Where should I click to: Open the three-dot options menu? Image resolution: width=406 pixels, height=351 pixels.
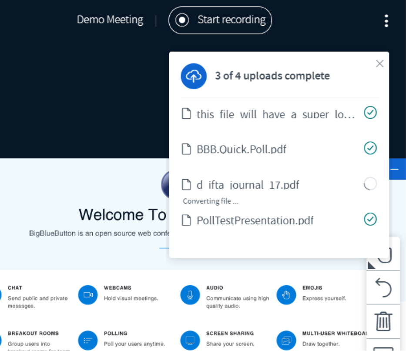click(386, 21)
